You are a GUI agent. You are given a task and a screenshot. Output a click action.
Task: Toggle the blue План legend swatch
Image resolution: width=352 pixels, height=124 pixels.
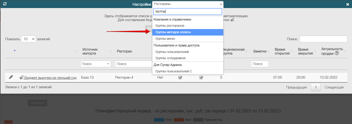tap(159, 120)
